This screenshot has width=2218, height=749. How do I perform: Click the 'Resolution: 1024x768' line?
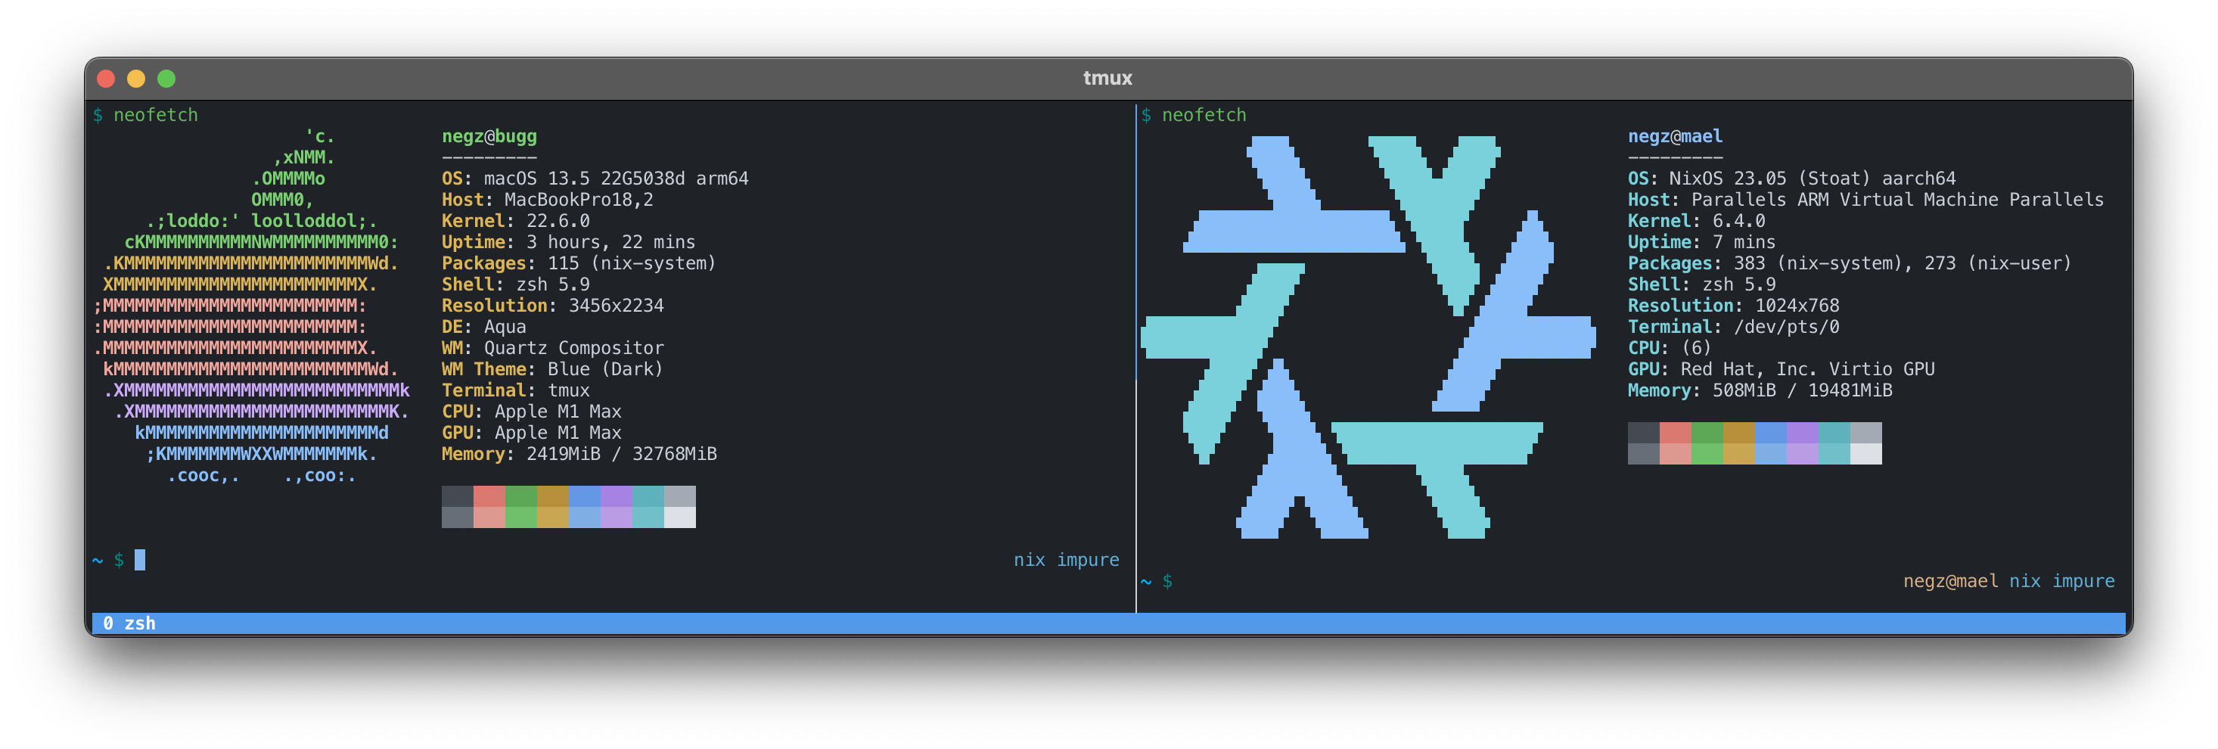click(x=1733, y=306)
